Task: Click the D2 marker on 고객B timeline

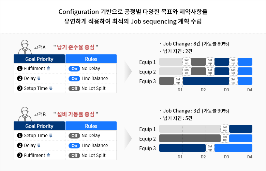Action: 203,157
